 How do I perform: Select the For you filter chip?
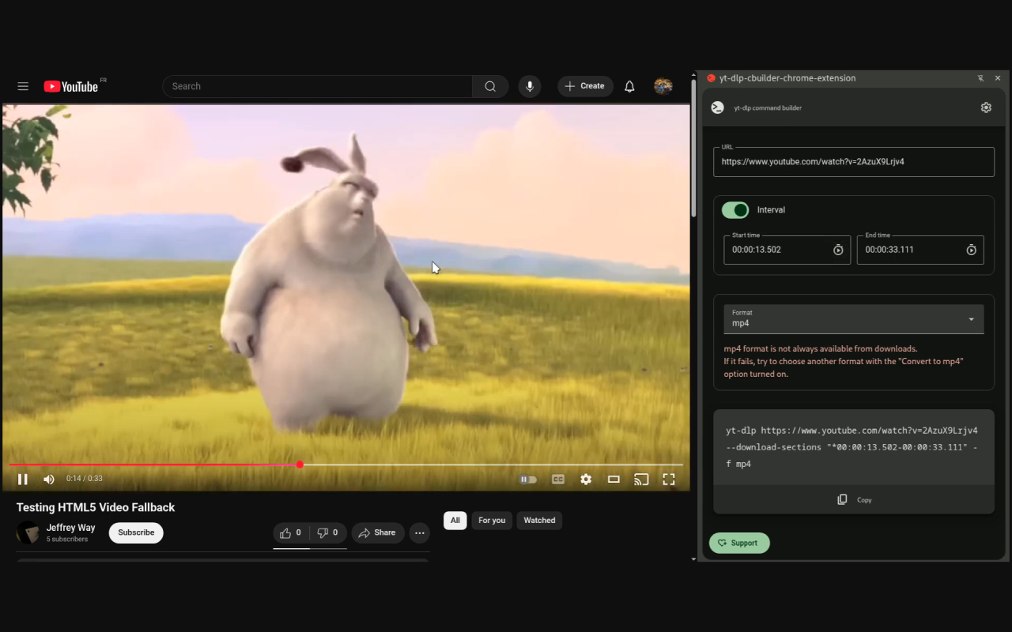click(x=492, y=520)
